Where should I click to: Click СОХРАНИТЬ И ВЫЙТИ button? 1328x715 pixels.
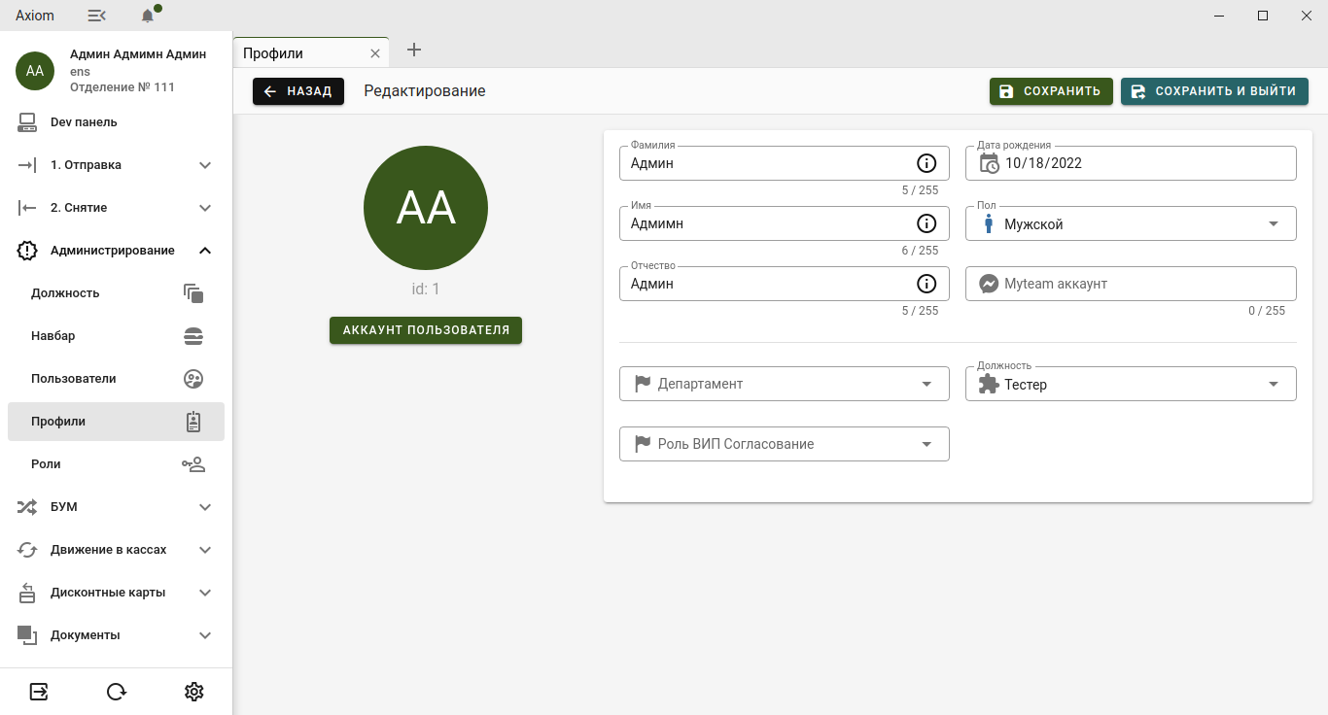(1214, 91)
